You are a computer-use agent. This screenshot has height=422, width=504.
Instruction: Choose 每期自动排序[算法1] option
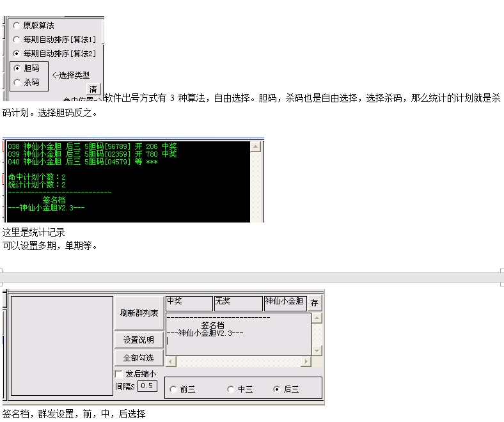17,40
